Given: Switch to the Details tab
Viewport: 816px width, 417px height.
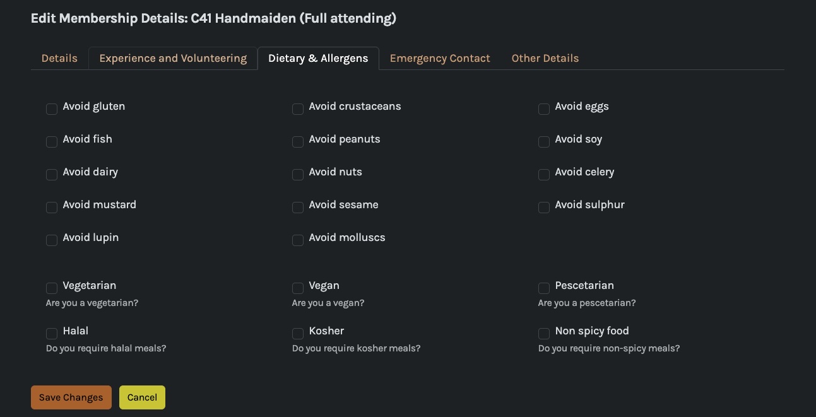Looking at the screenshot, I should tap(59, 58).
